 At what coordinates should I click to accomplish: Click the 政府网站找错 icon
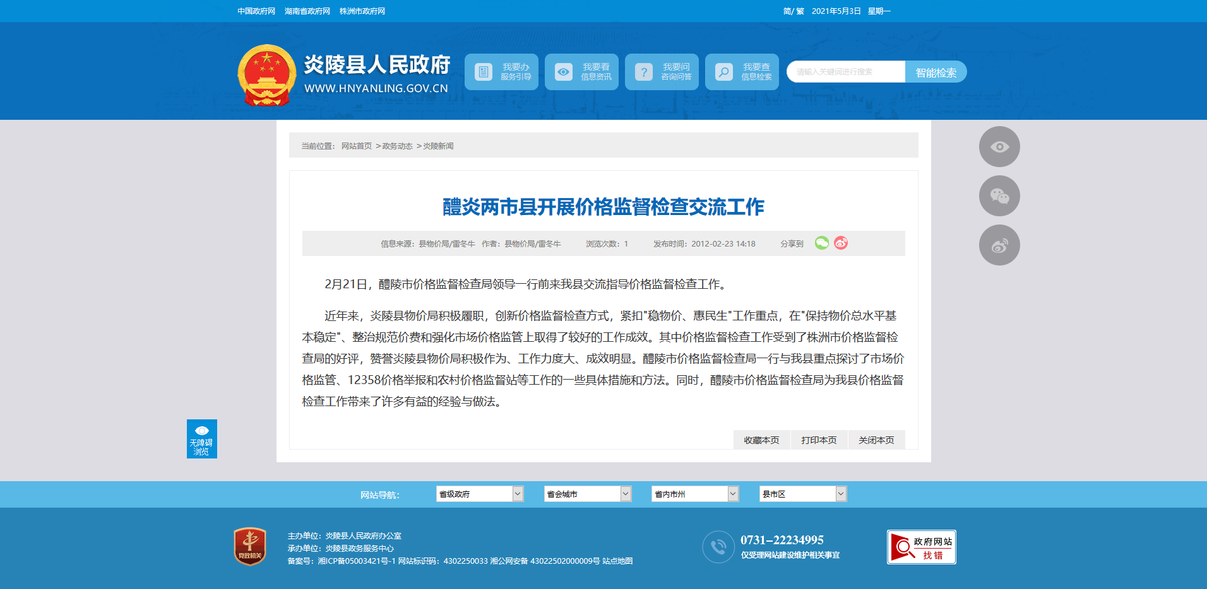(x=921, y=547)
